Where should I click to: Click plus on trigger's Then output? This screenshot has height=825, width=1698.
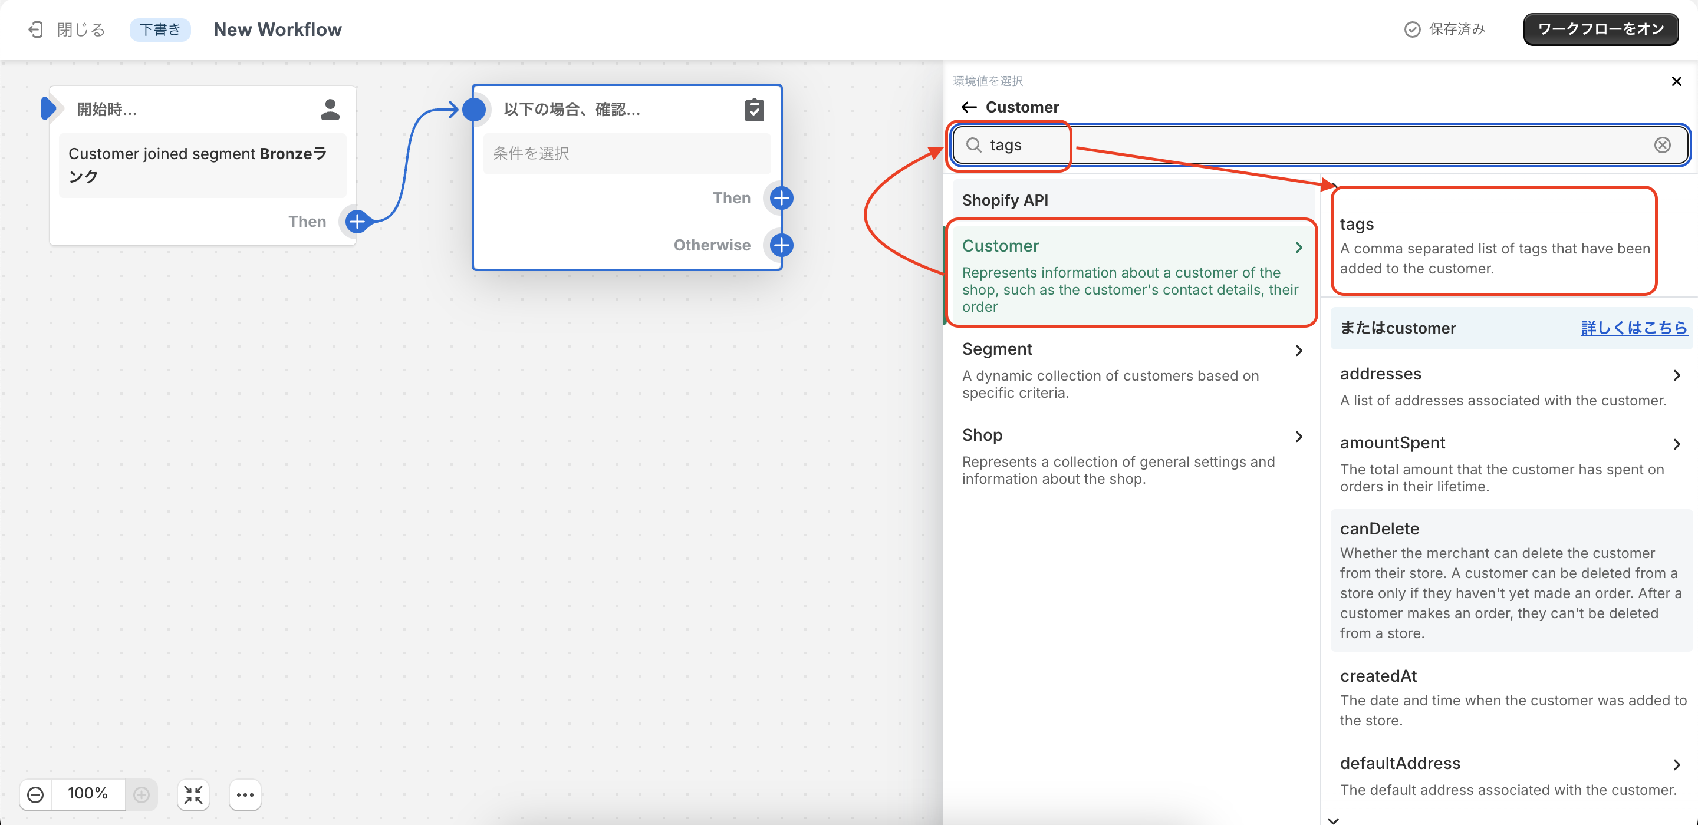pyautogui.click(x=357, y=222)
